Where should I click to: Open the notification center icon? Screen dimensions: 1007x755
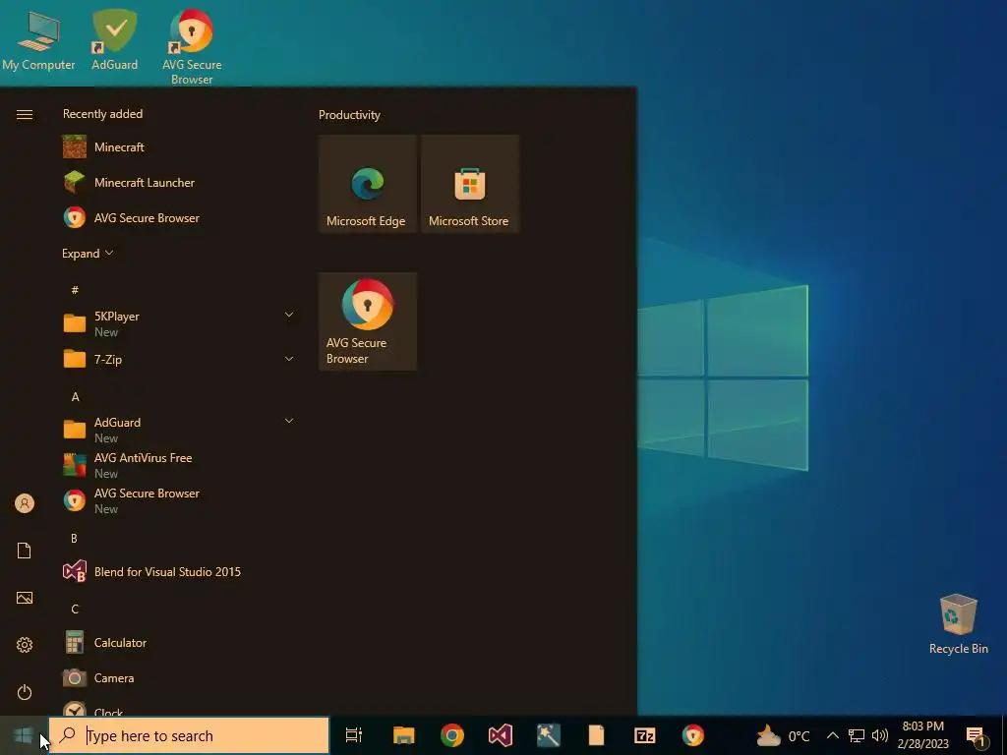coord(977,735)
